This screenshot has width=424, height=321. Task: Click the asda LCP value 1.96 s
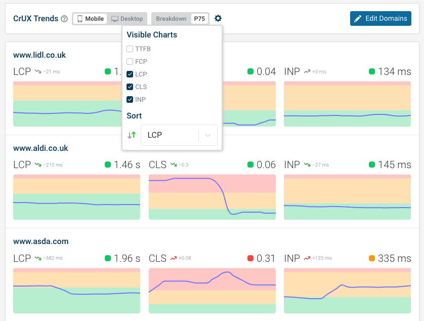coord(127,258)
